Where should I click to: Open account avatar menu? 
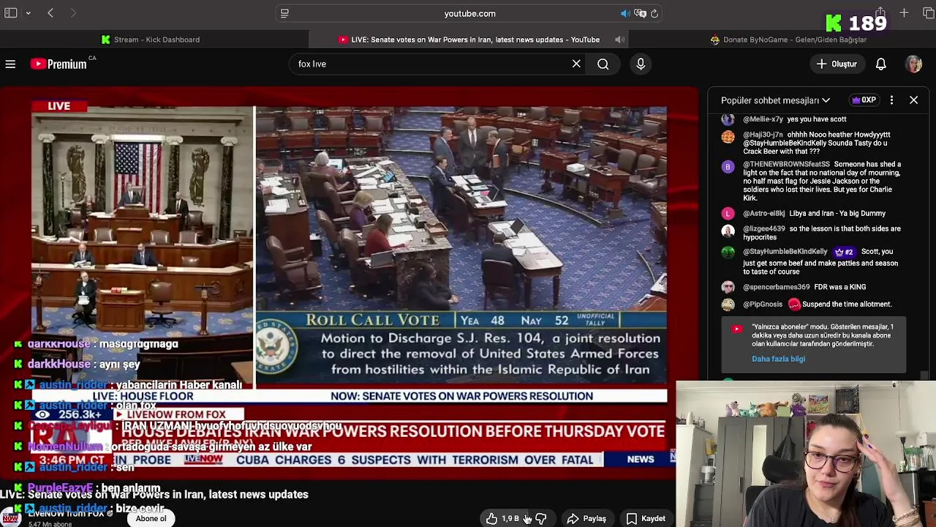(x=913, y=64)
